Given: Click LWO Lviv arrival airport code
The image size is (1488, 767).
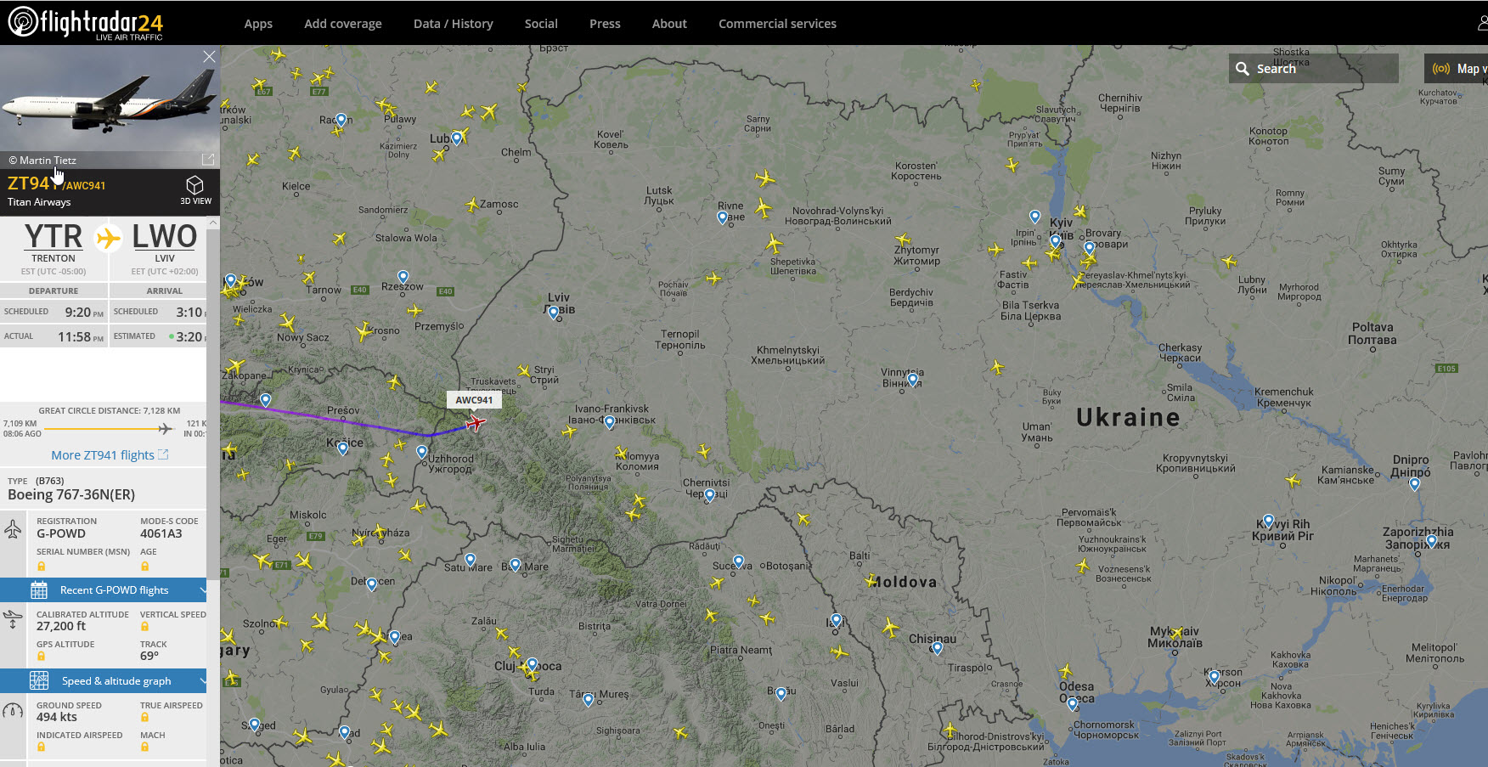Looking at the screenshot, I should tap(165, 237).
